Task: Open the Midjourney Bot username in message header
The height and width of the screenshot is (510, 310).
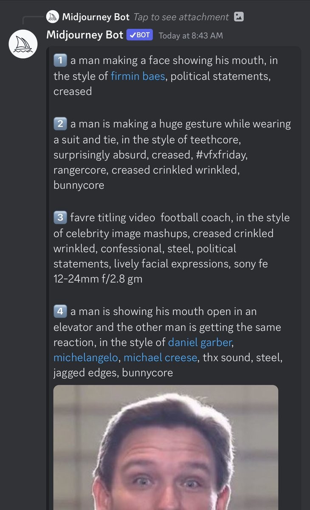Action: 85,35
